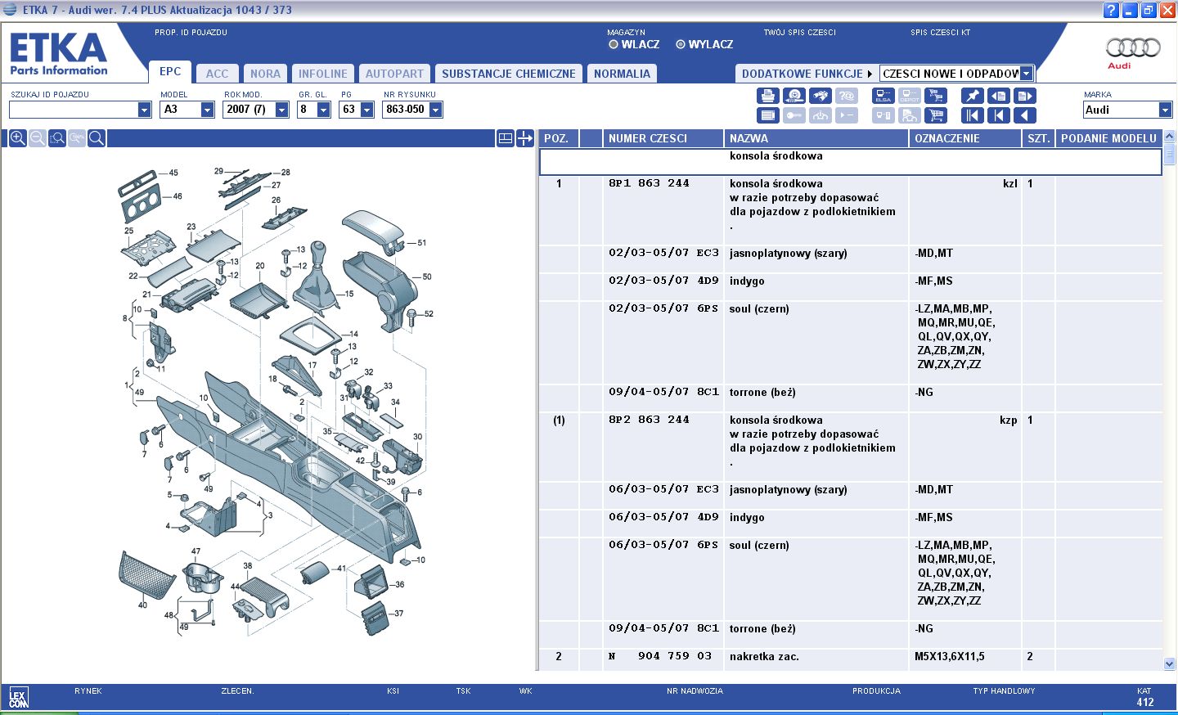Open the MODEL A3 dropdown

tap(207, 110)
